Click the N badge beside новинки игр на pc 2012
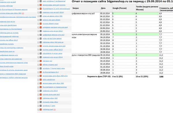 click(41, 31)
